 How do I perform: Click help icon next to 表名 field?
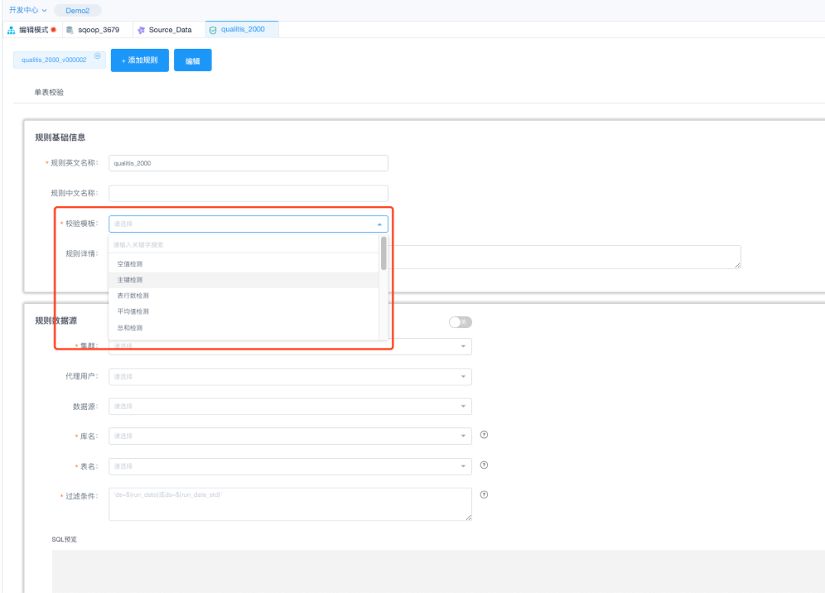pyautogui.click(x=484, y=465)
